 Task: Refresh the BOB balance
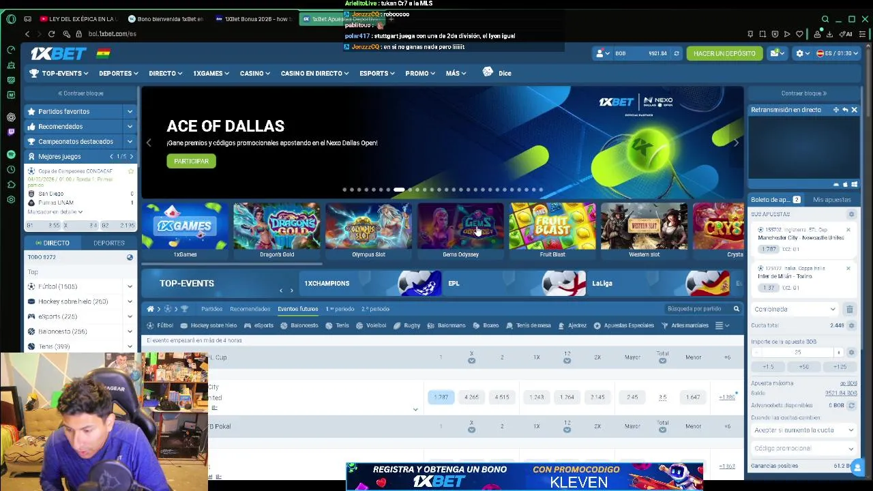(677, 53)
